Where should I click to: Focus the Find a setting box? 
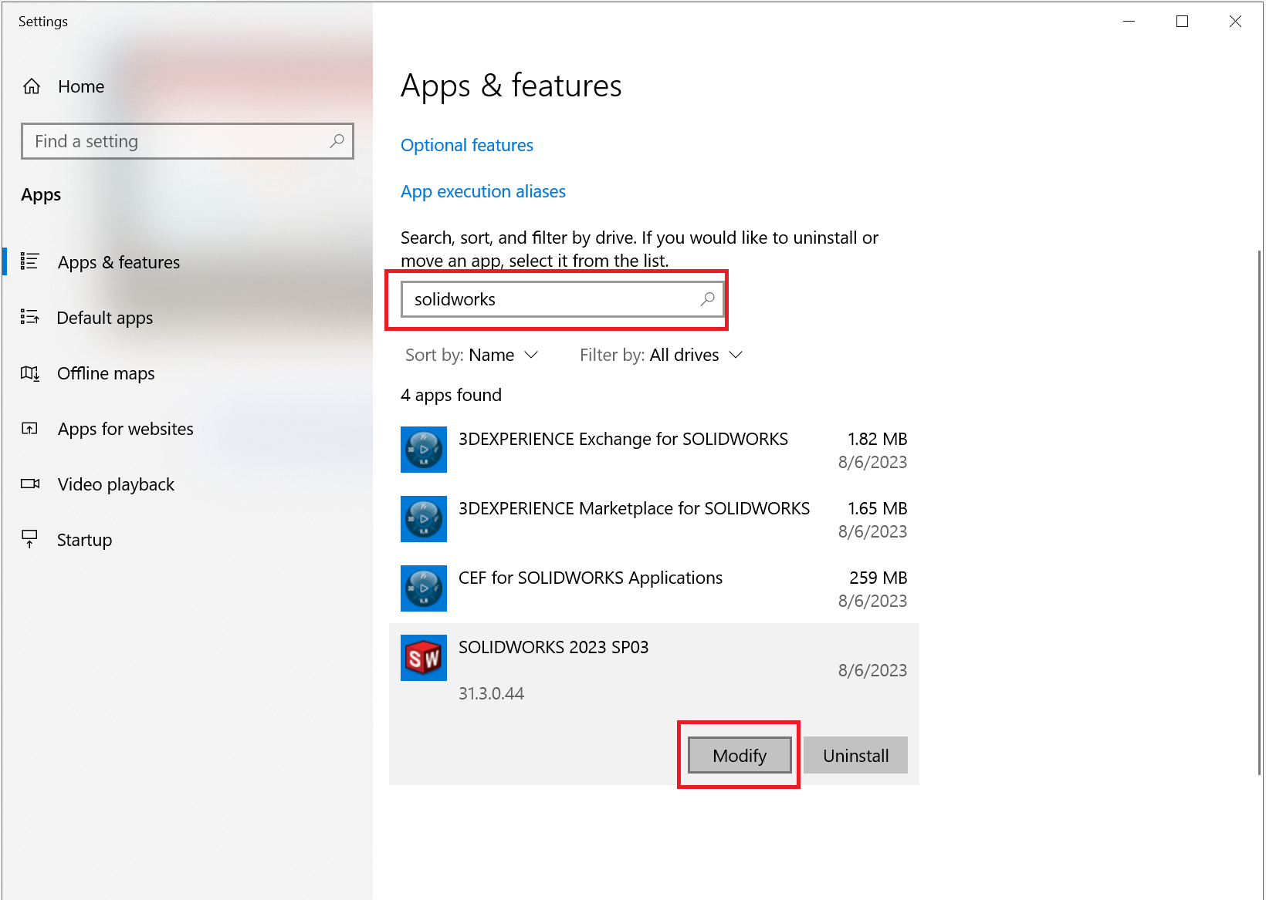(x=188, y=141)
